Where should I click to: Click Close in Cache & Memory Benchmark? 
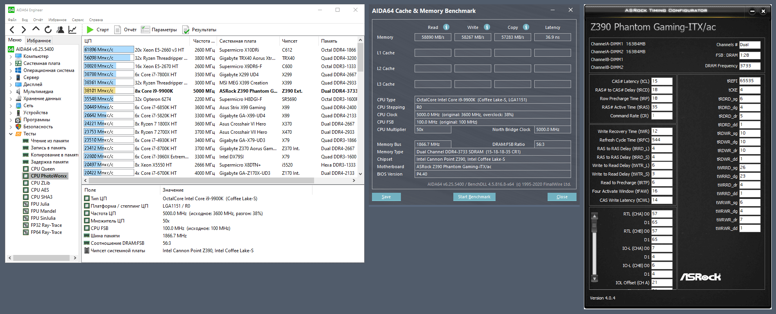562,197
